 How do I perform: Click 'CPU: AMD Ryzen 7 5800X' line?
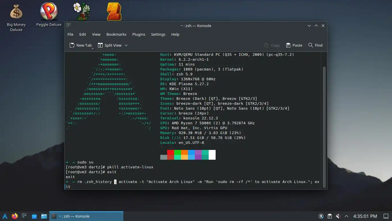coord(208,123)
